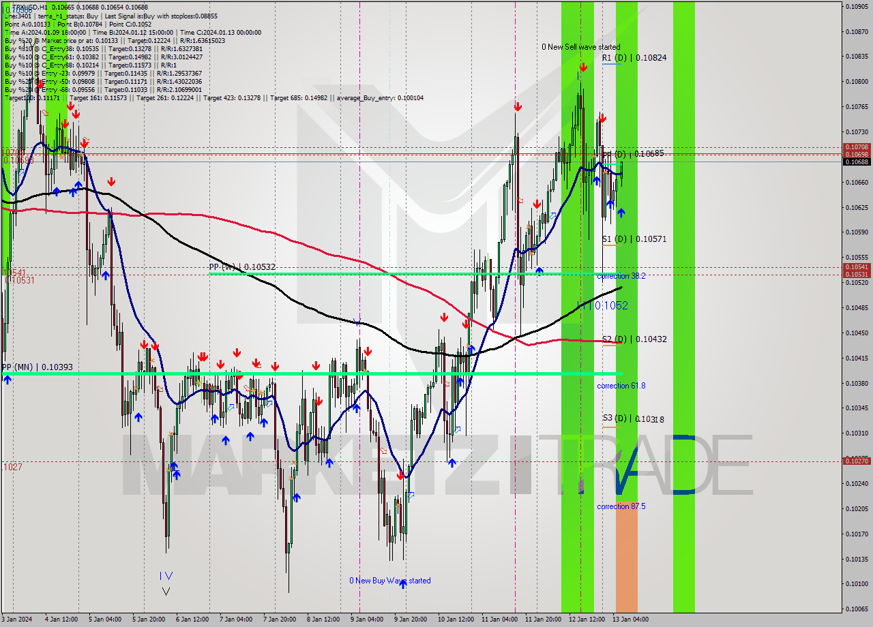The image size is (873, 627).
Task: Click the 'correction 87.5' label
Action: 621,506
